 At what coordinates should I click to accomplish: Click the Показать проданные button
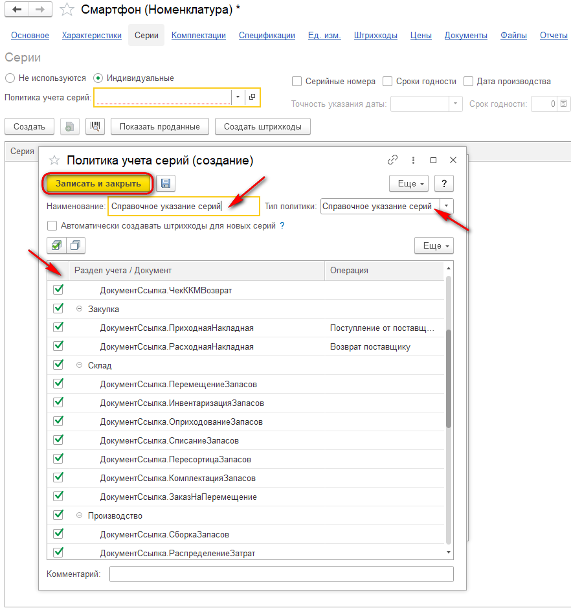[x=160, y=126]
